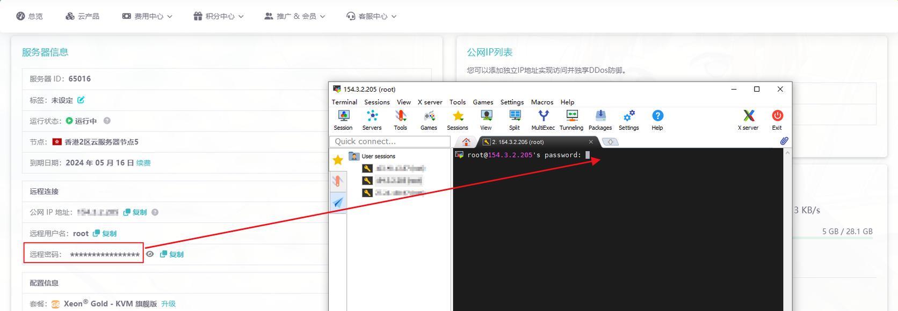898x311 pixels.
Task: Open the Terminal menu
Action: [344, 102]
